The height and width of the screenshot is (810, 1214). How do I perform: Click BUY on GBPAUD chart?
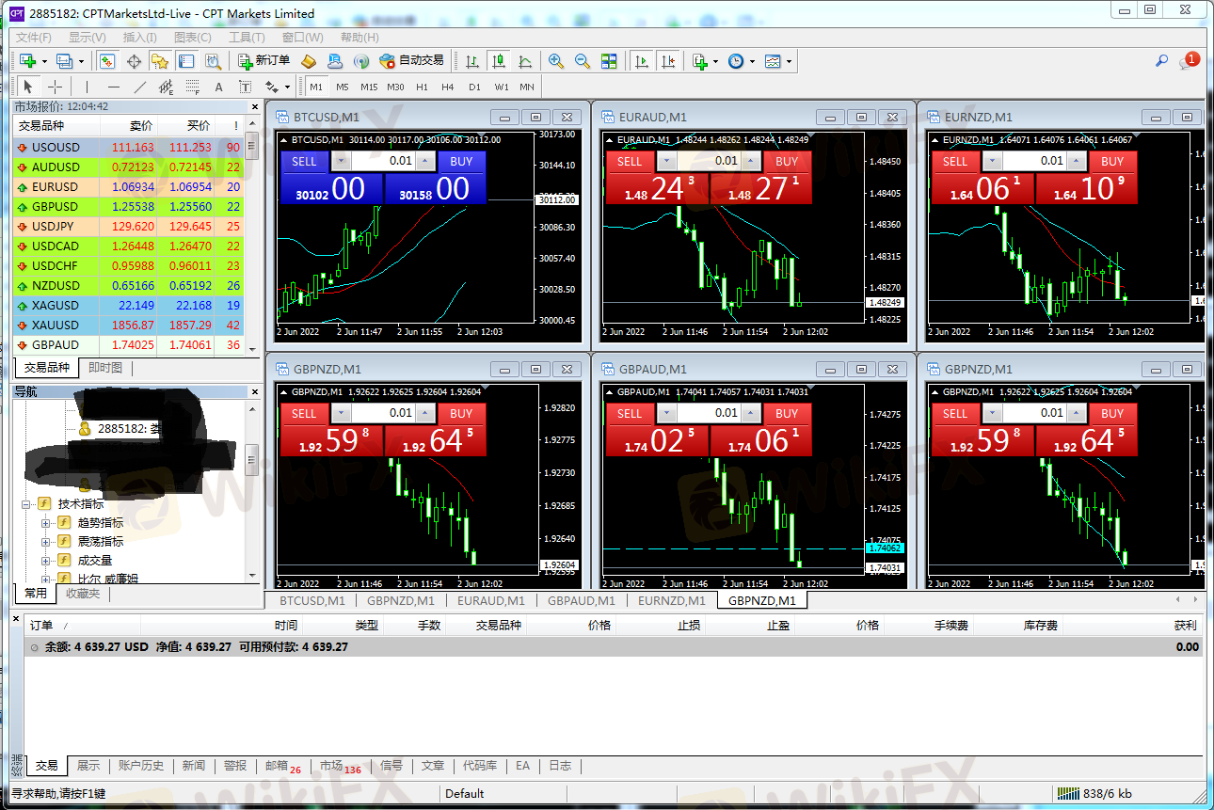click(x=787, y=413)
